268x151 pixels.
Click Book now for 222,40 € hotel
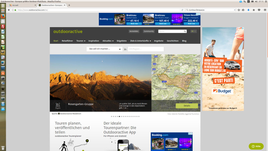(x=191, y=23)
